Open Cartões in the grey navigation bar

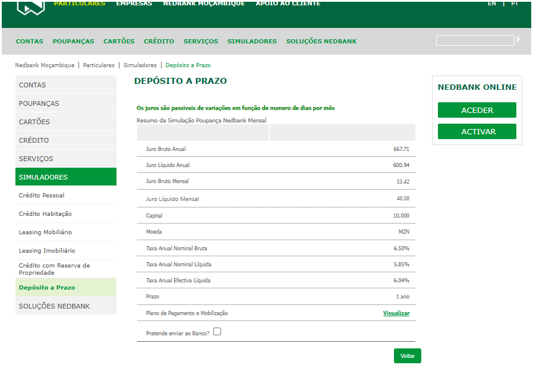119,41
